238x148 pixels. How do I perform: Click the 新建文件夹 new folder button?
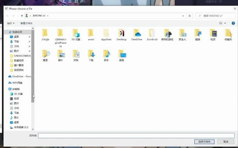(26, 23)
